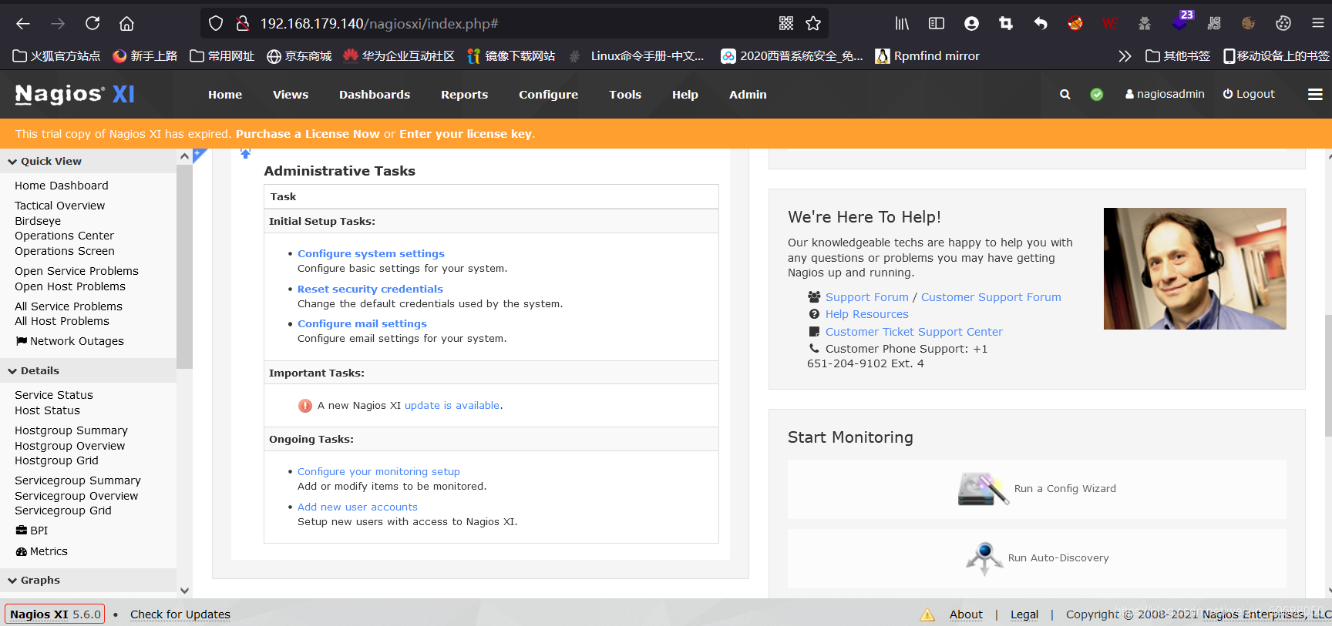Open the Home menu

point(225,95)
